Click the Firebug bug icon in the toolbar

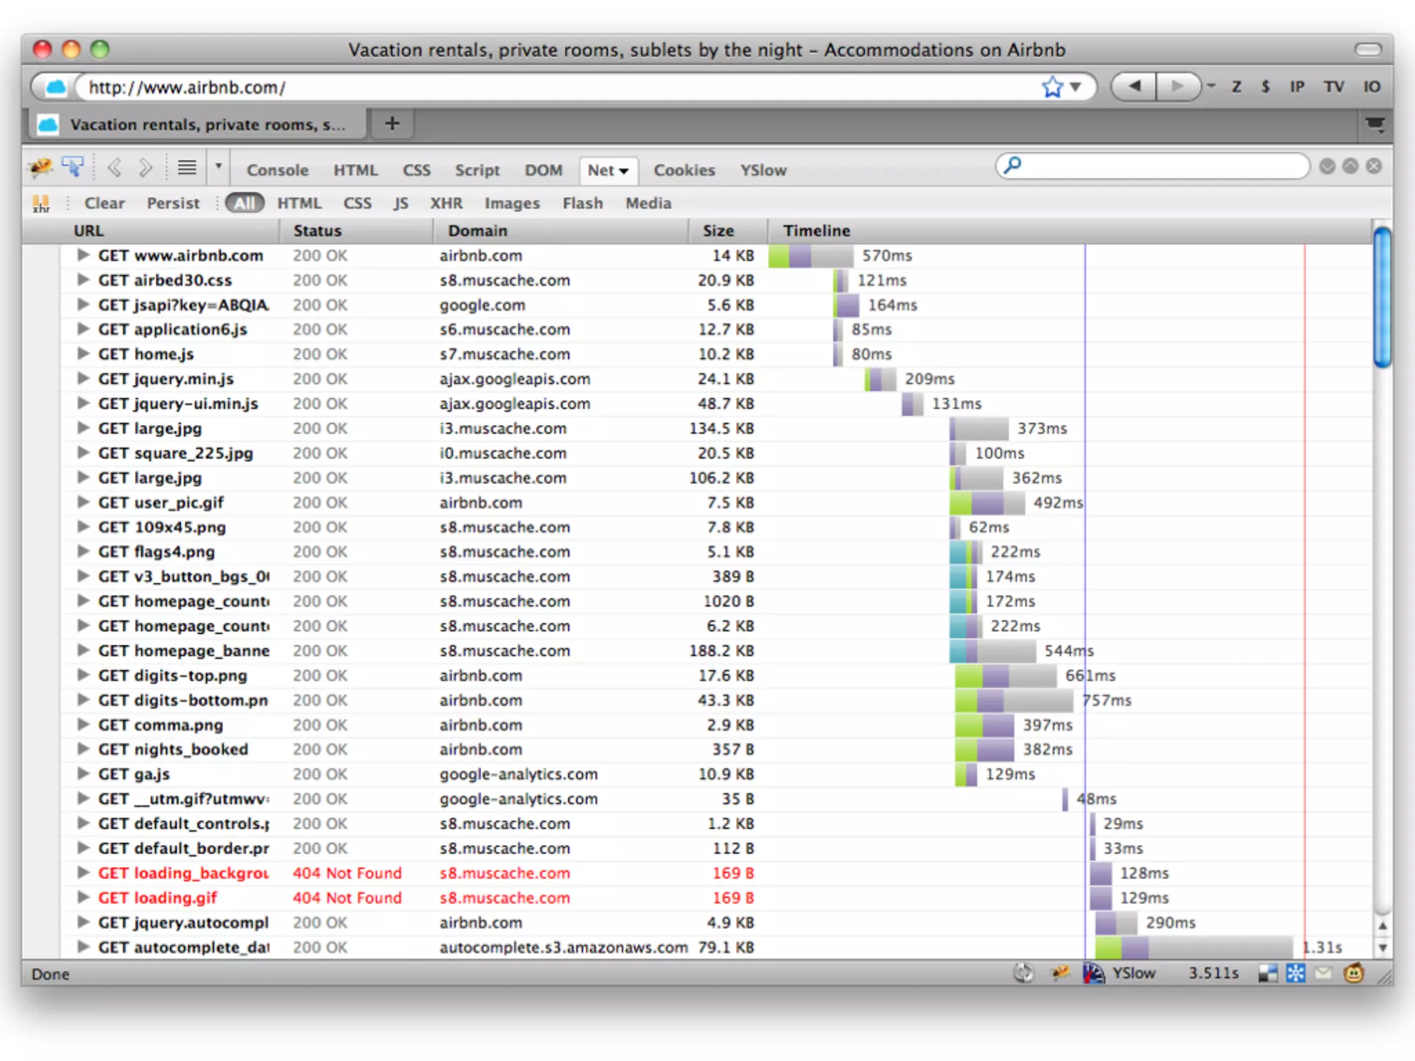(40, 166)
